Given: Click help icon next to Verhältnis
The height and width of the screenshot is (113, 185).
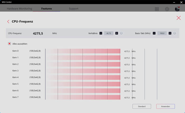Looking at the screenshot, I should pyautogui.click(x=121, y=33).
